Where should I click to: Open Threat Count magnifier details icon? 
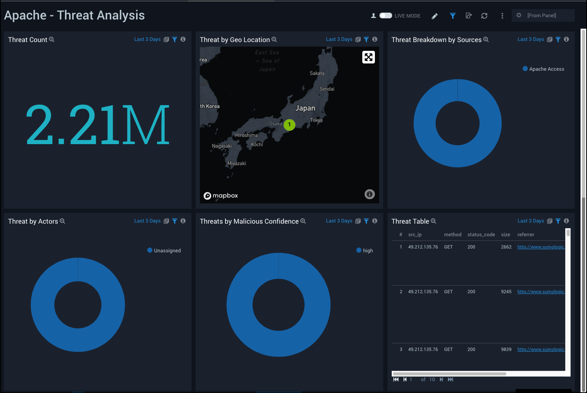52,39
